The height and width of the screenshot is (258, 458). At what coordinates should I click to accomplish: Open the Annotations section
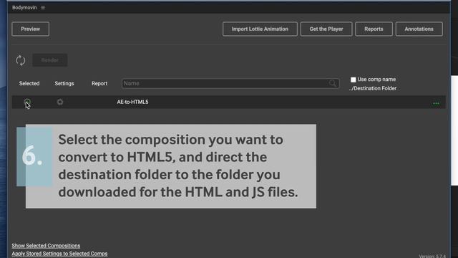tap(419, 29)
